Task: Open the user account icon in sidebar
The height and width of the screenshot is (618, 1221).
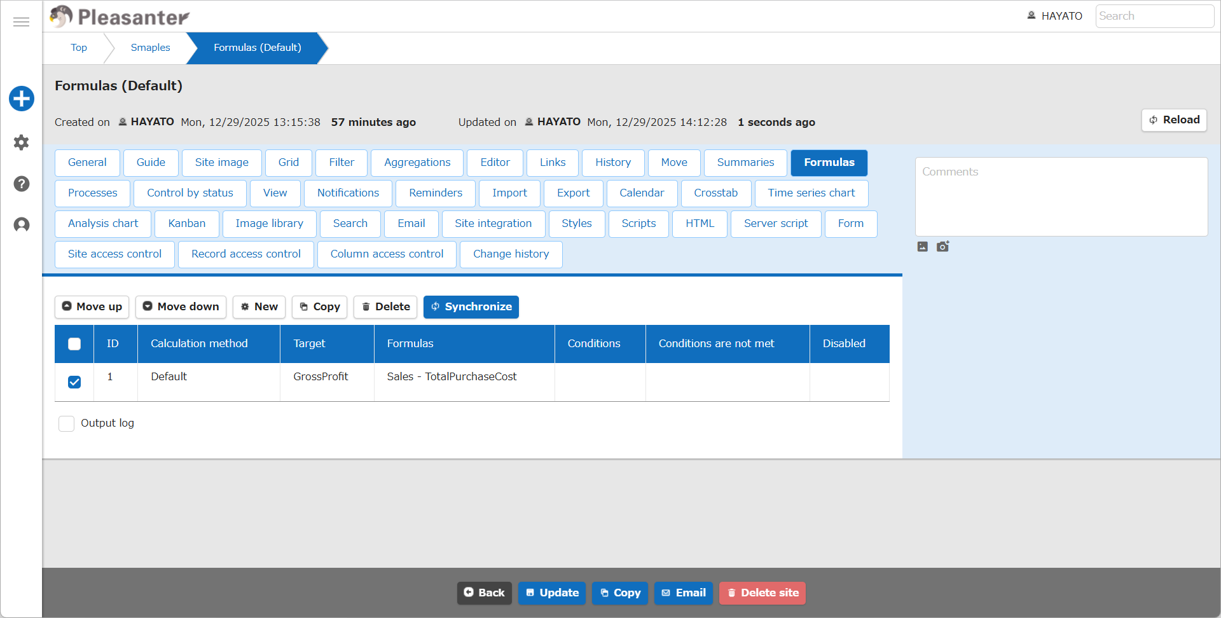Action: point(22,224)
